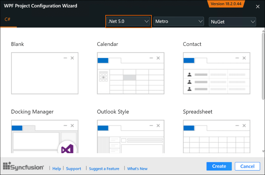This screenshot has width=265, height=175.
Task: Open the What's New link
Action: (x=137, y=168)
